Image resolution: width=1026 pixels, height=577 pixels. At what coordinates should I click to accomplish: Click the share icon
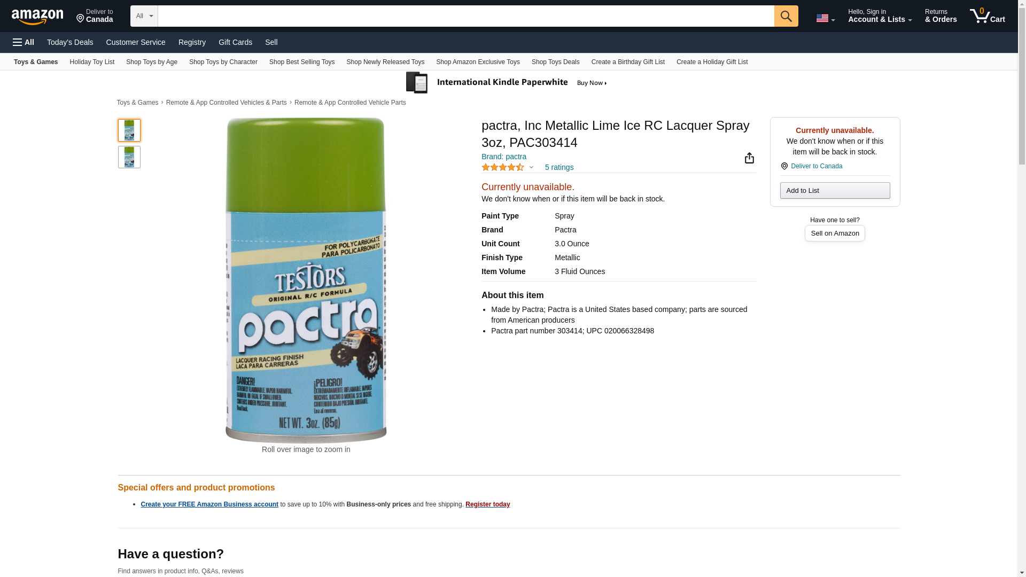point(749,158)
